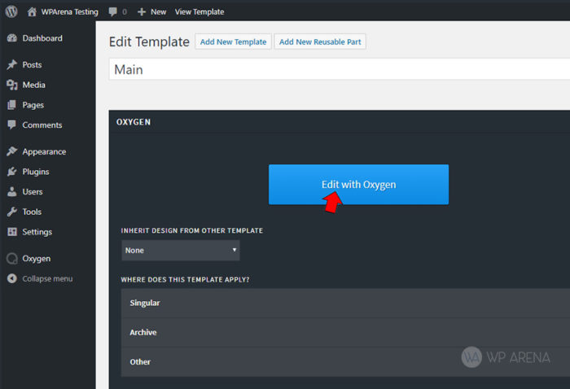Click the Oxygen logo icon in sidebar
570x389 pixels.
click(12, 259)
